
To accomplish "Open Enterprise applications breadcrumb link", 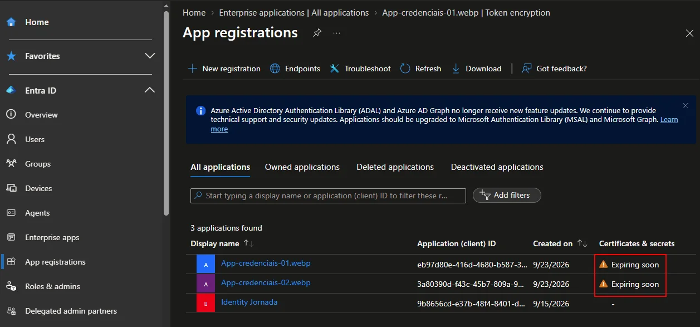I will (x=294, y=13).
